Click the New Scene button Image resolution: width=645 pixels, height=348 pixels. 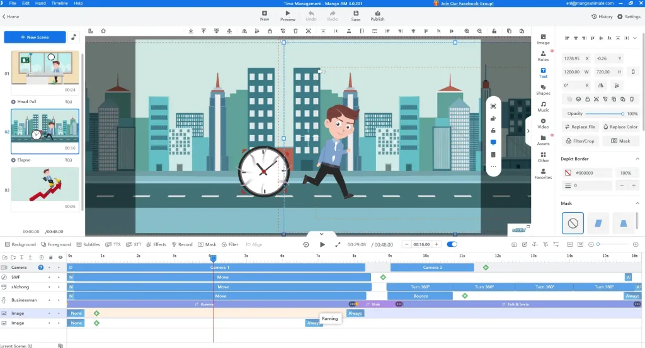[x=35, y=37]
